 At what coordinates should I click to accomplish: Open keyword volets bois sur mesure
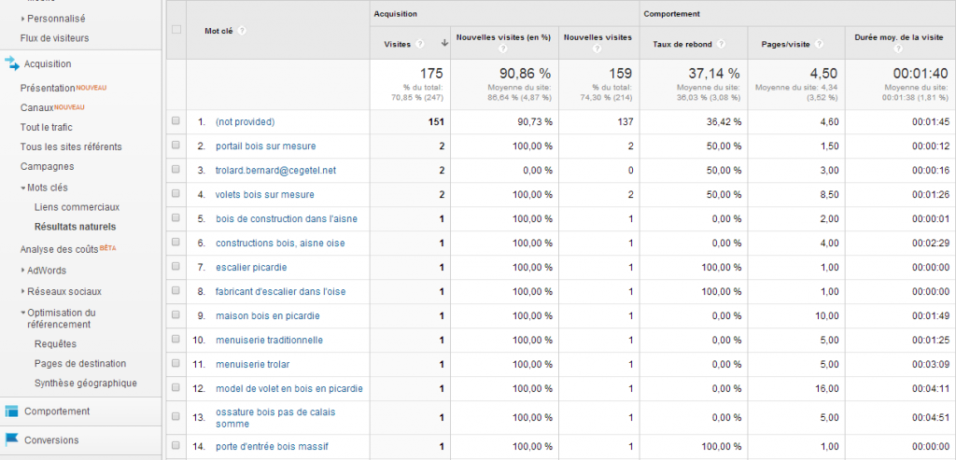click(x=265, y=194)
